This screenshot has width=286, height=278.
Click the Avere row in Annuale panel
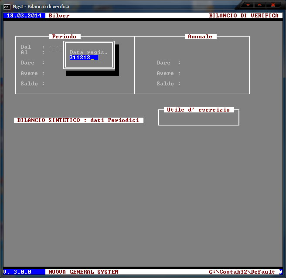point(169,73)
